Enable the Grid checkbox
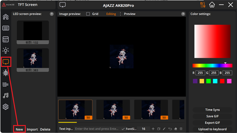Screen dimensions: 237x133 pos(88,14)
